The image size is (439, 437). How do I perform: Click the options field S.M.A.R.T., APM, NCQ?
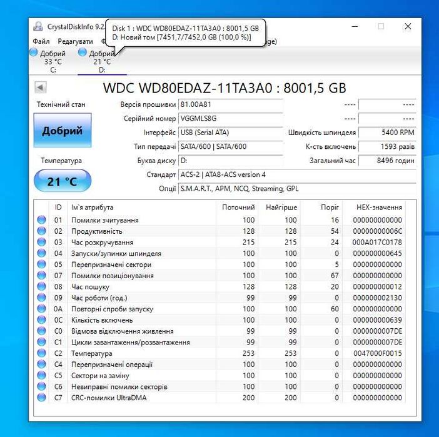tap(297, 189)
